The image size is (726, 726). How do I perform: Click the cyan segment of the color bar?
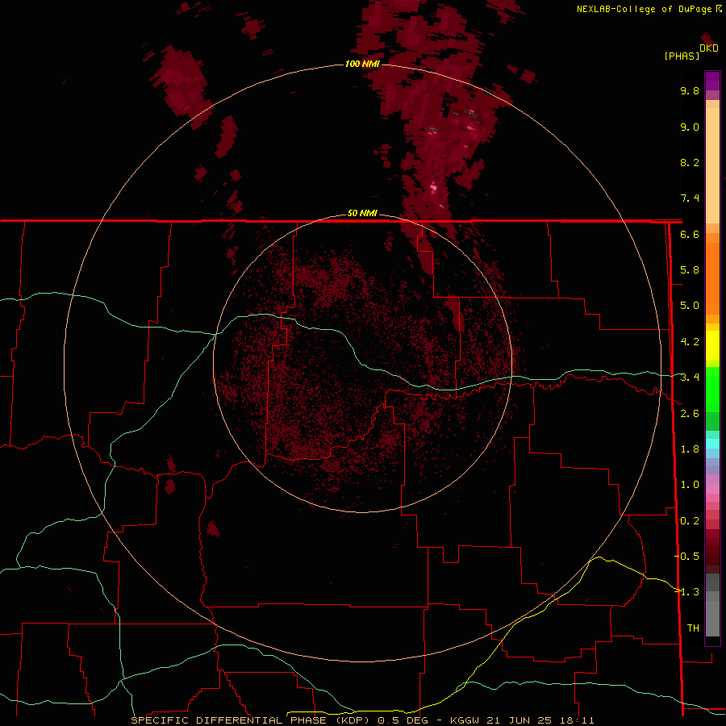point(712,444)
